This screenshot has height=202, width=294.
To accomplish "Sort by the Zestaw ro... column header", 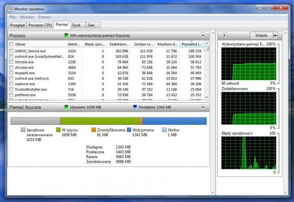I will (x=143, y=44).
